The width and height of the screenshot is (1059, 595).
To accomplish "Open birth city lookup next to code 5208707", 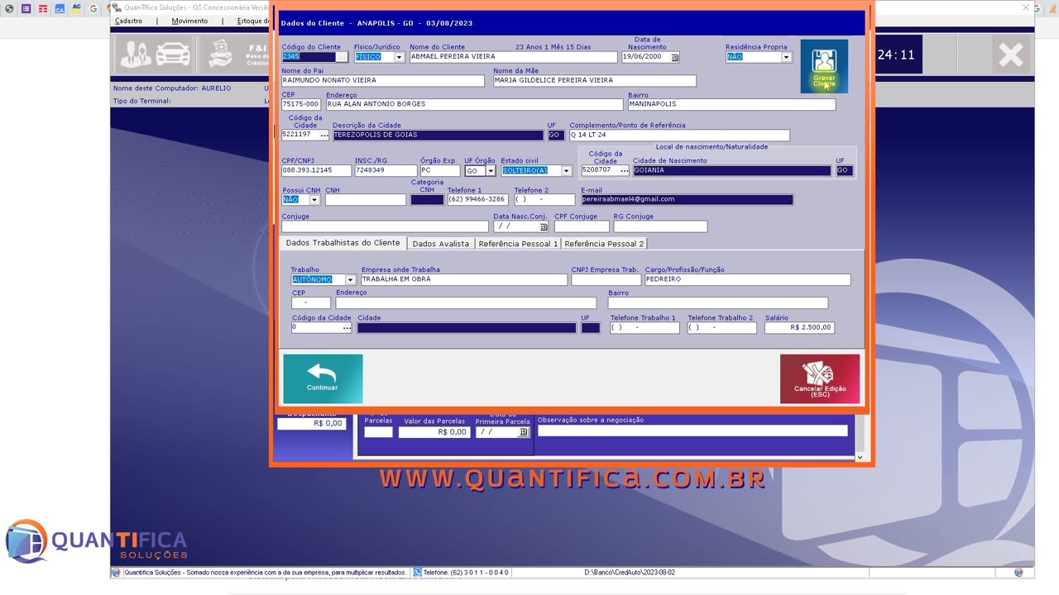I will click(624, 170).
